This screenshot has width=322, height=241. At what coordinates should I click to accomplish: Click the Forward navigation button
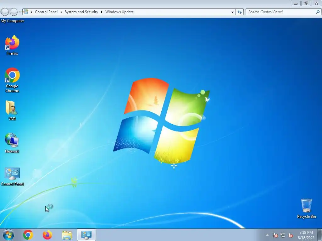(x=14, y=12)
